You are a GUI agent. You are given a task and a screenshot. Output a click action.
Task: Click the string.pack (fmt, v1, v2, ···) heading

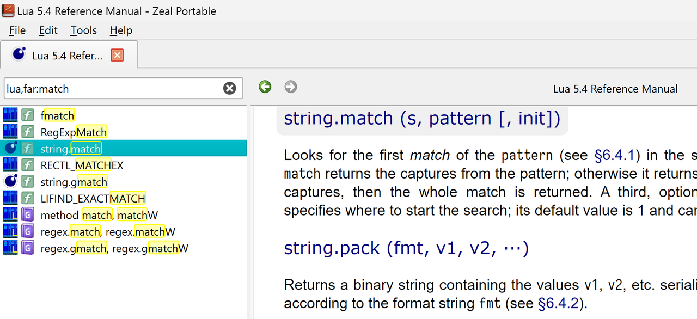point(406,248)
